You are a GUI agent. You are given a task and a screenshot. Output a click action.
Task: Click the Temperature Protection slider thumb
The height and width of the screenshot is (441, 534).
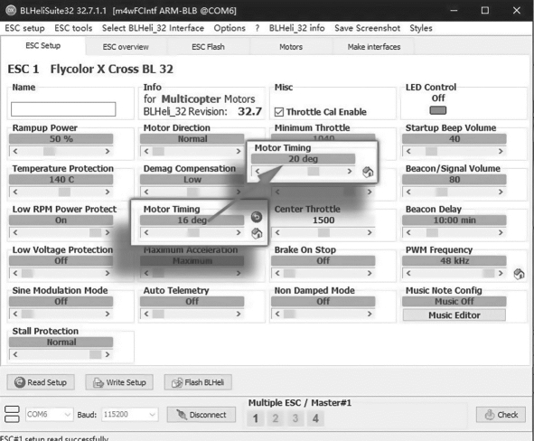64,192
